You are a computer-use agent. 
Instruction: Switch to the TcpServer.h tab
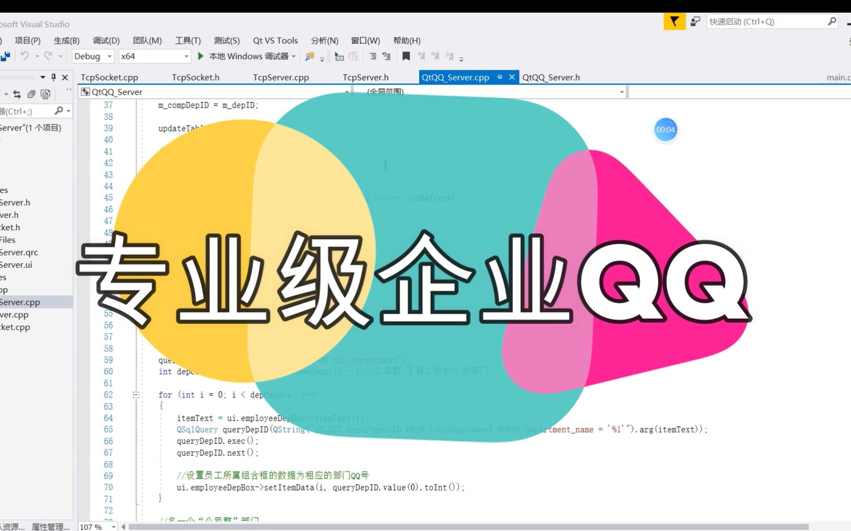[x=365, y=77]
